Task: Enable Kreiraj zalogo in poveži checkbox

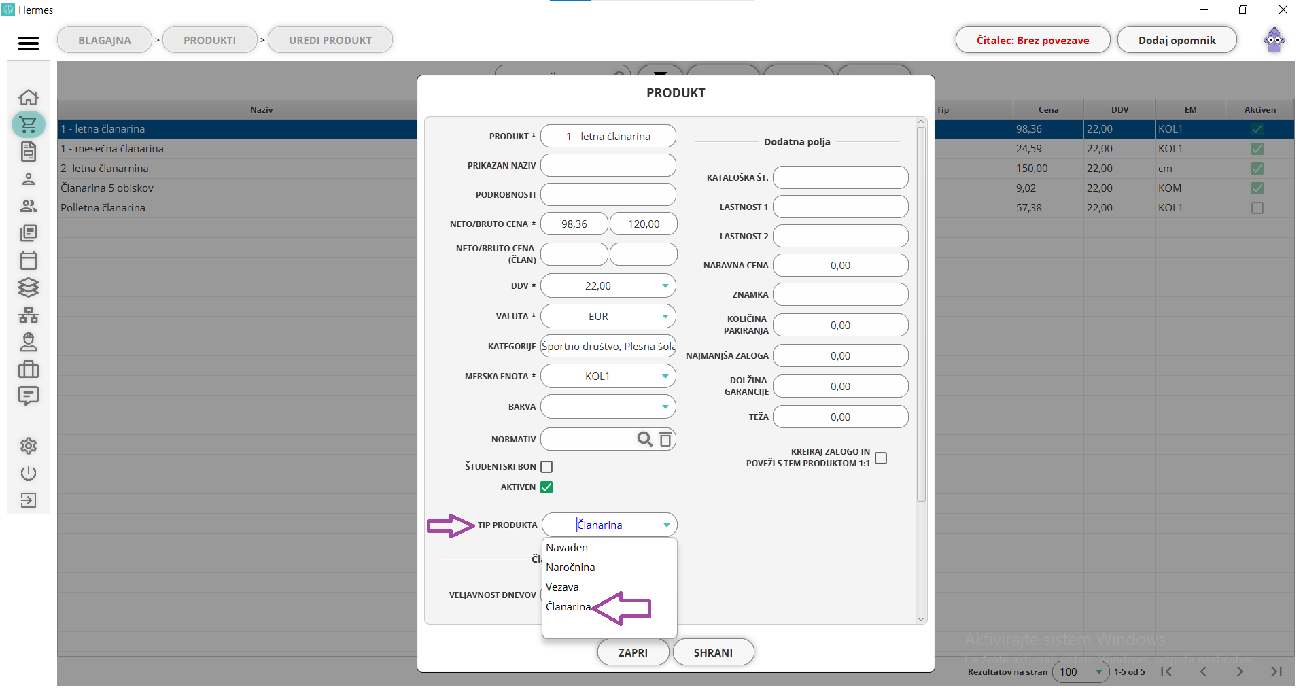Action: (881, 458)
